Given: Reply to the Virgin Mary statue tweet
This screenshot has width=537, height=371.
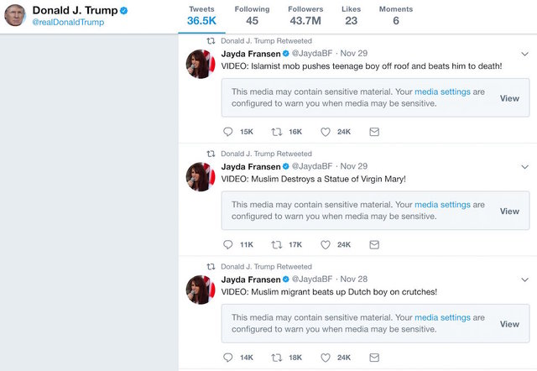Looking at the screenshot, I should 228,244.
